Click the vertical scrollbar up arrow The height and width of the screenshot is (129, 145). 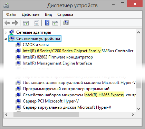(x=139, y=33)
